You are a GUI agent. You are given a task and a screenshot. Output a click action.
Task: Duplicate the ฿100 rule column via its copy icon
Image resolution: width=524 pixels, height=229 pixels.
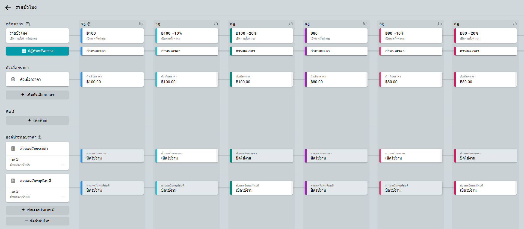tap(141, 24)
